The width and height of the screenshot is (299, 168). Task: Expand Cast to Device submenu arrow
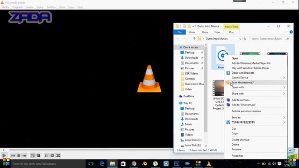(284, 78)
